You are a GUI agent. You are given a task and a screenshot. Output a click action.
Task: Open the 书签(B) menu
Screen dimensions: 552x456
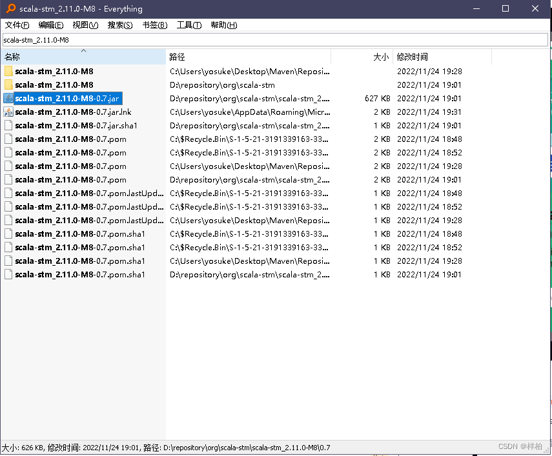(x=154, y=25)
